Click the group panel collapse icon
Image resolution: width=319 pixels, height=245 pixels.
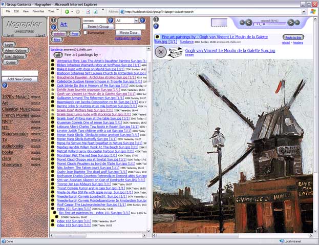point(53,20)
